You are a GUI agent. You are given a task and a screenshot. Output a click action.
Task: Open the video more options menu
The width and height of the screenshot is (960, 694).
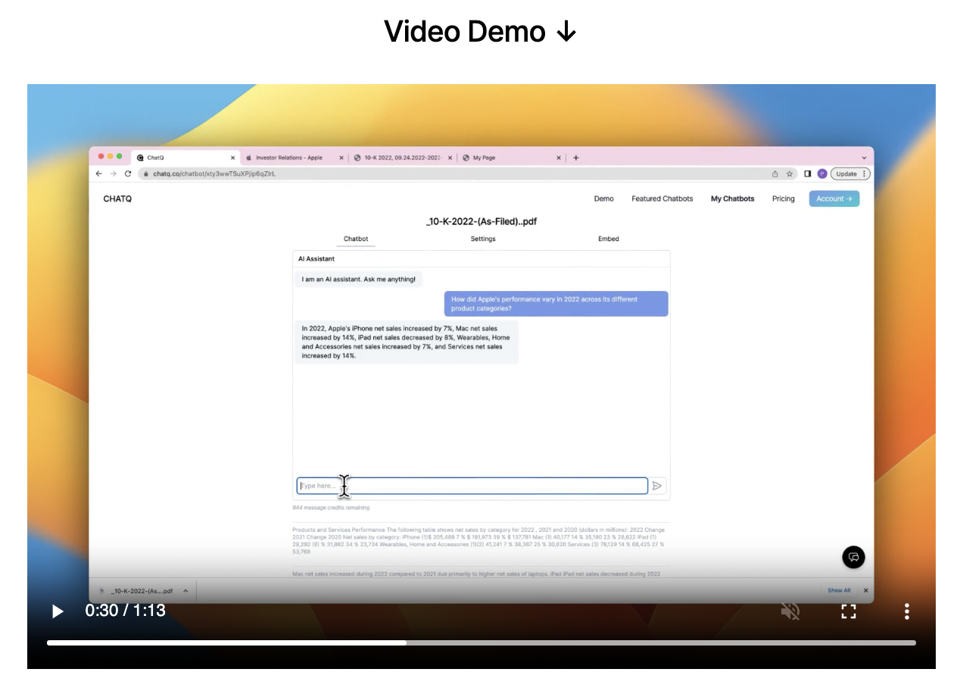907,611
